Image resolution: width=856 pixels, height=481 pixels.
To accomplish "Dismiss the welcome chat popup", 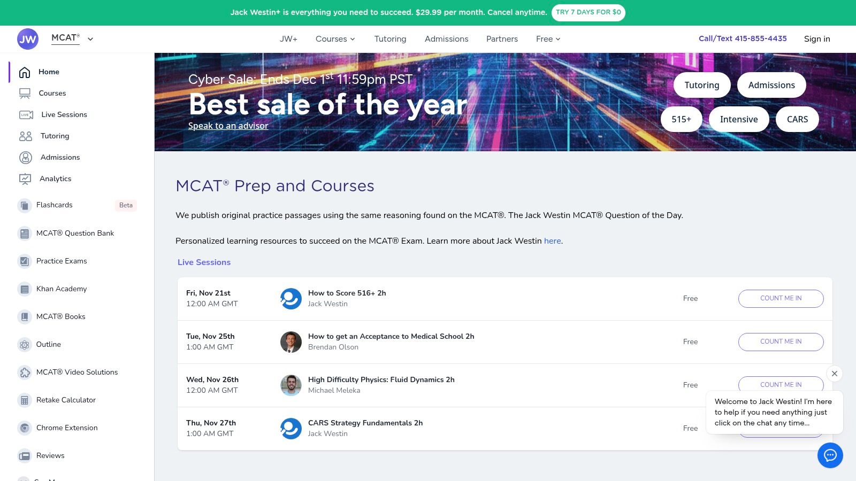I will pos(834,374).
